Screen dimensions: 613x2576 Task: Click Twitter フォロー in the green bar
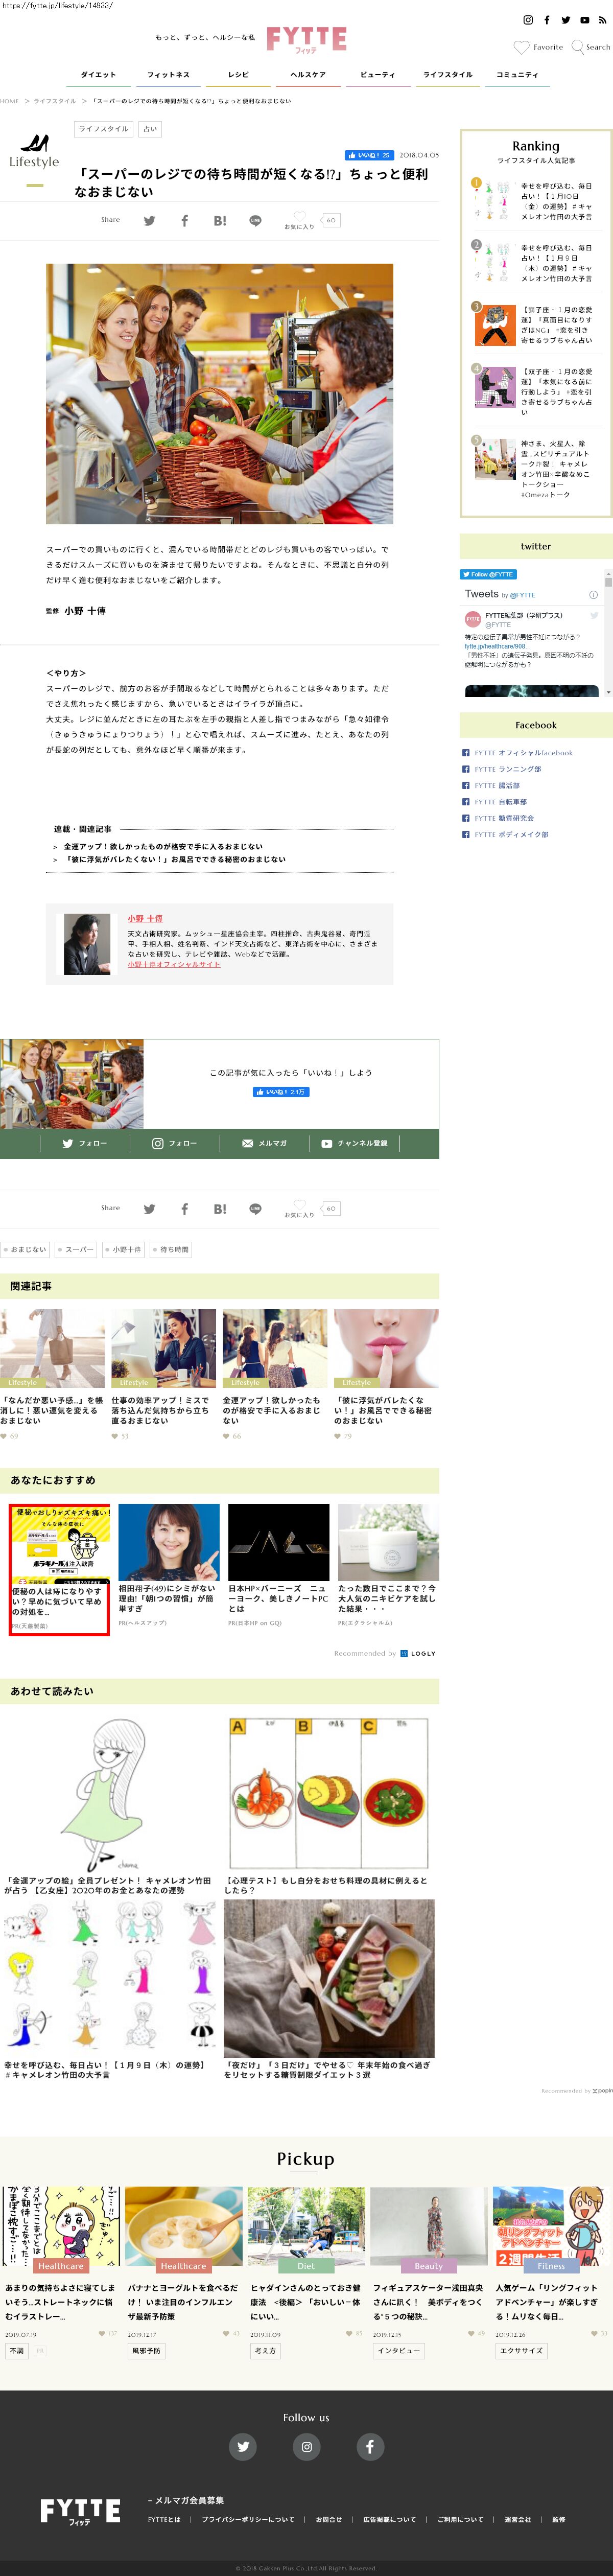pyautogui.click(x=85, y=1143)
